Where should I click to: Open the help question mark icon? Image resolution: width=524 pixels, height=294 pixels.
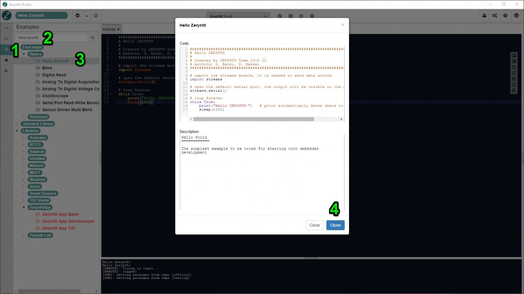[x=505, y=16]
